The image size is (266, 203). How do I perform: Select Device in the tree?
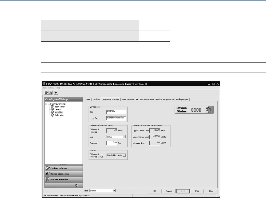coord(58,109)
